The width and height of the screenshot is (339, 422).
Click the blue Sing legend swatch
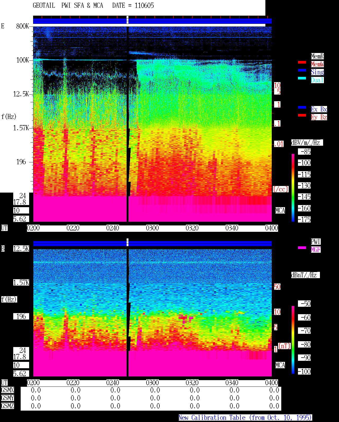302,70
